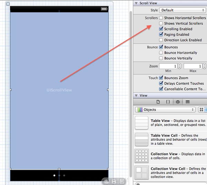
Task: Select the Collection View Cell library icon
Action: coord(141,172)
